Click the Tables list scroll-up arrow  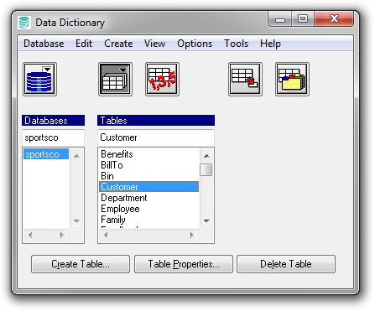coord(206,156)
